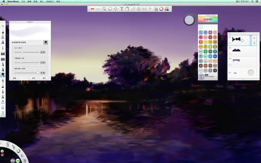The width and height of the screenshot is (261, 163).
Task: Toggle visibility of the purple strip layer
Action: [x=230, y=59]
